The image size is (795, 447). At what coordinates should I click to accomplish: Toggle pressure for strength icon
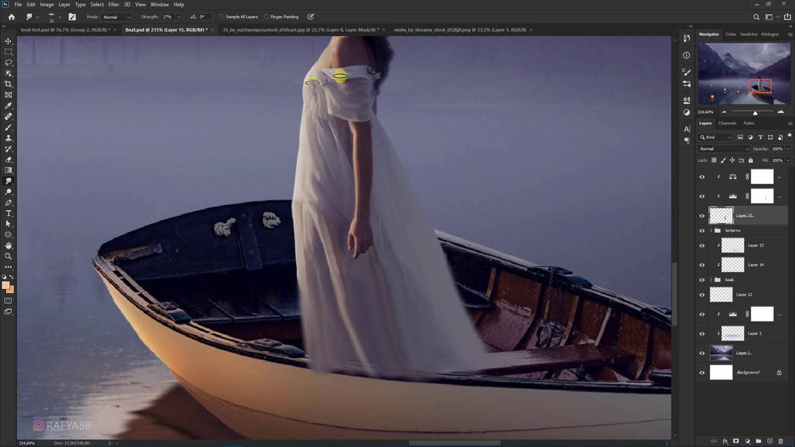pos(311,17)
